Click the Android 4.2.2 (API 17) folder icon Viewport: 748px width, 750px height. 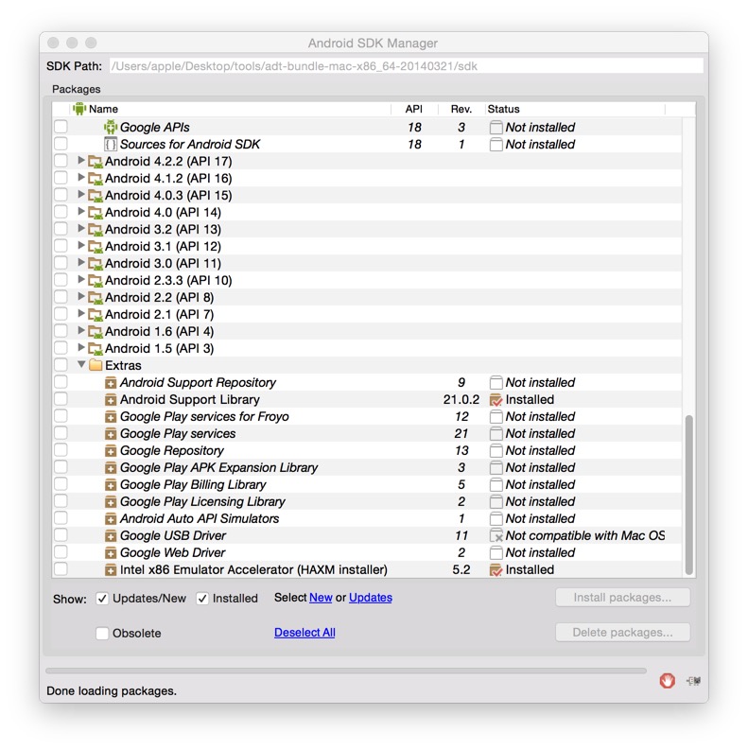tap(96, 162)
